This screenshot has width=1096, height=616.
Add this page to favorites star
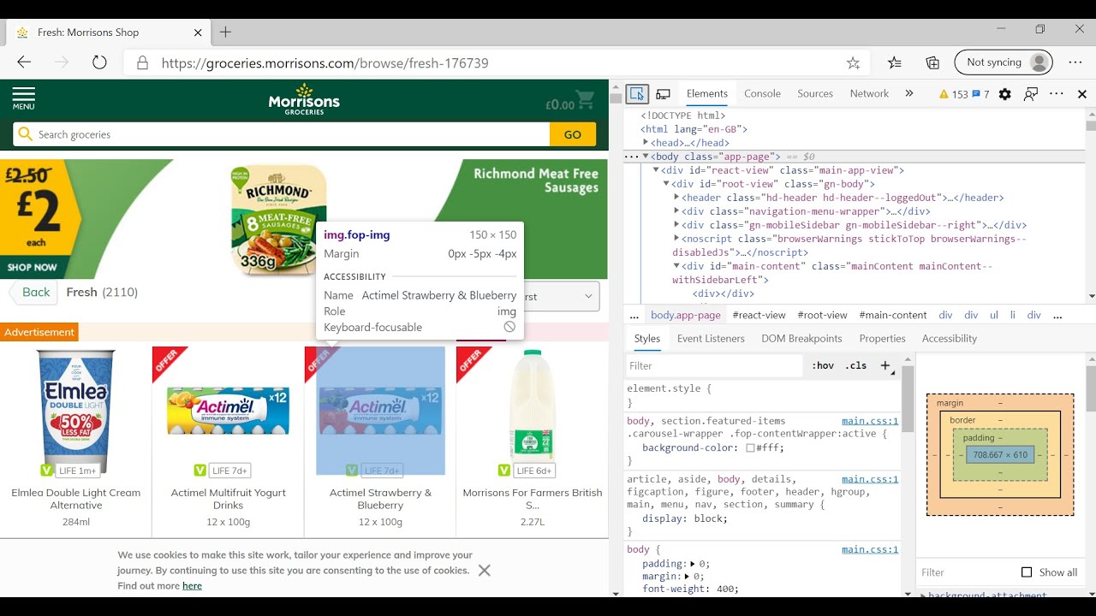[x=853, y=62]
